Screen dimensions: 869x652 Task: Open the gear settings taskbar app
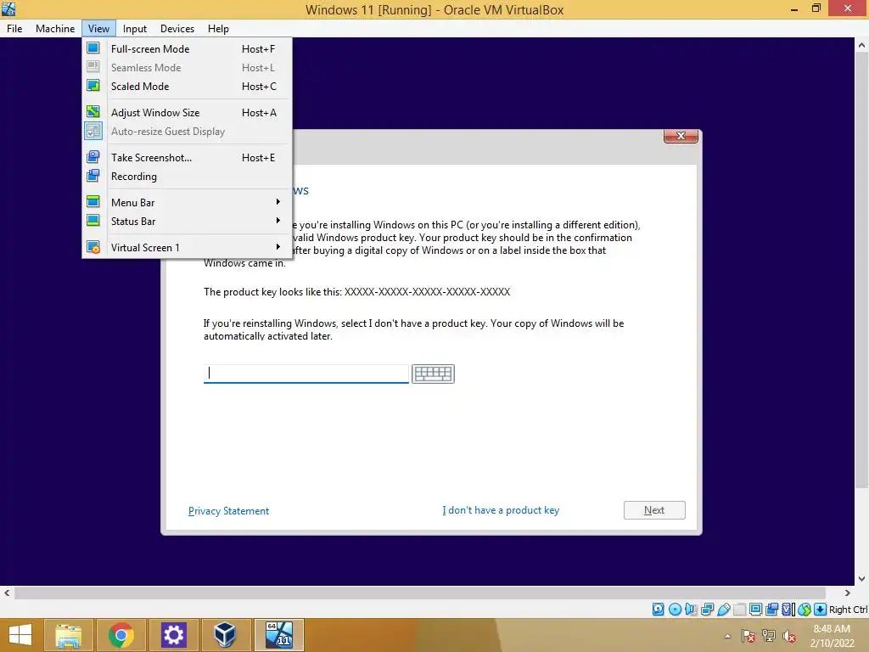(x=173, y=635)
